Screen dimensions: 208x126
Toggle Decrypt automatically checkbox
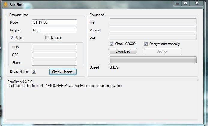146,44
